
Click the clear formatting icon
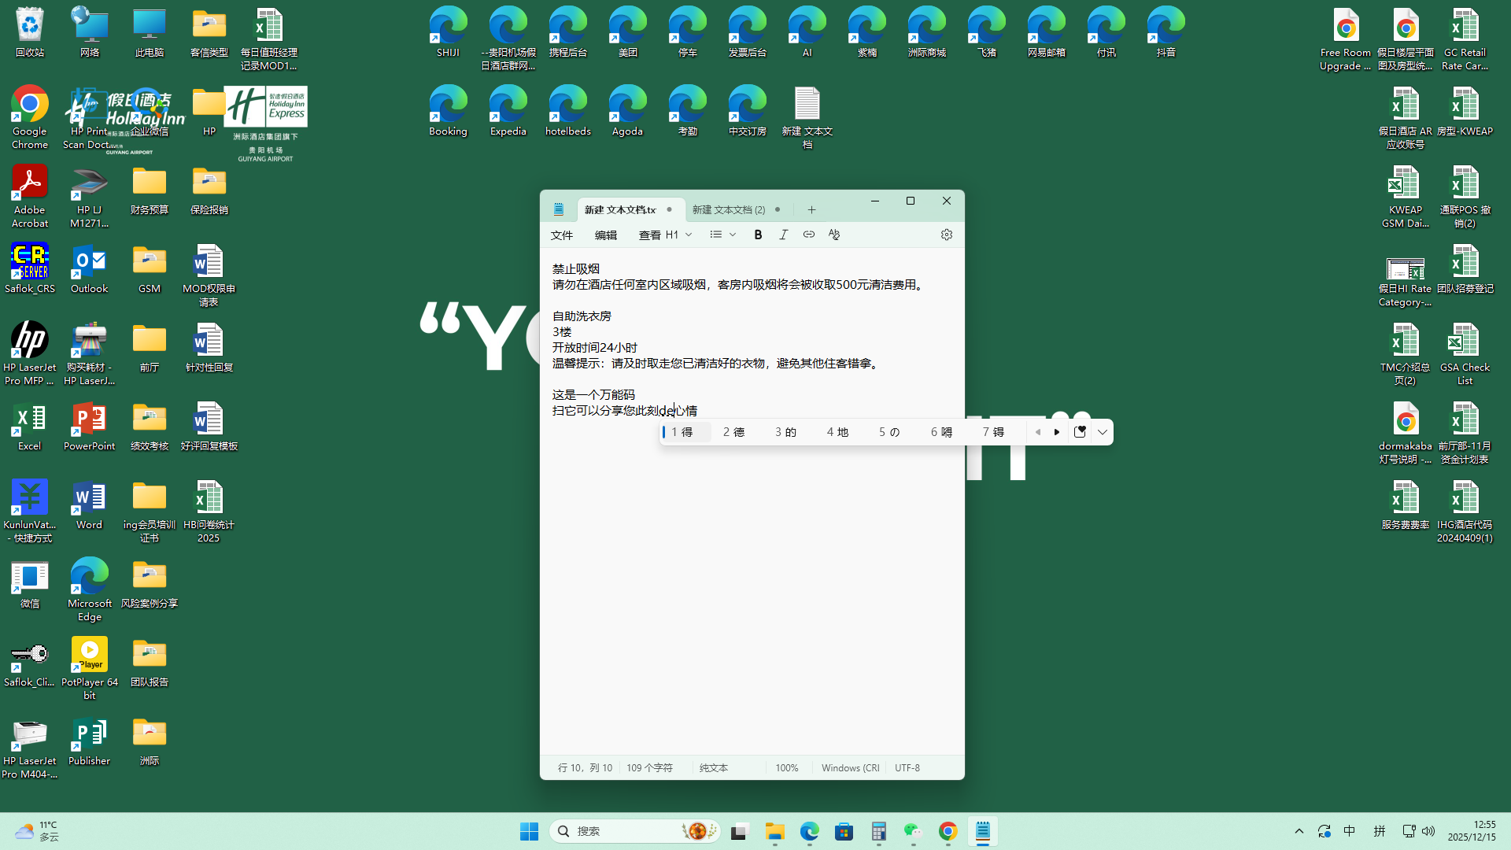click(834, 235)
